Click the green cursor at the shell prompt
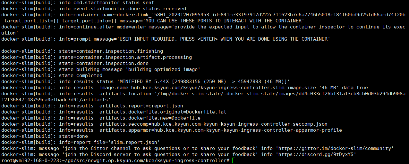 coord(234,160)
